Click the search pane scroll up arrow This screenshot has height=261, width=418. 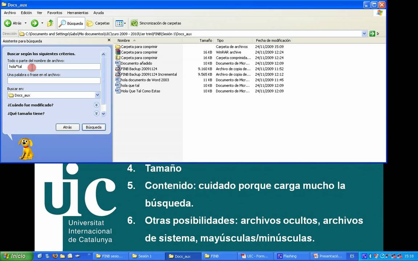(103, 54)
